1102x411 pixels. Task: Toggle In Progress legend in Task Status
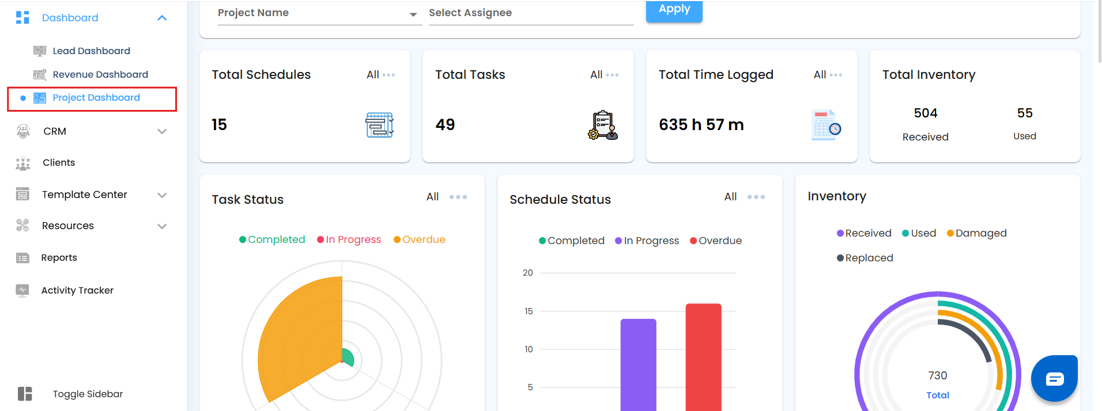click(x=349, y=239)
